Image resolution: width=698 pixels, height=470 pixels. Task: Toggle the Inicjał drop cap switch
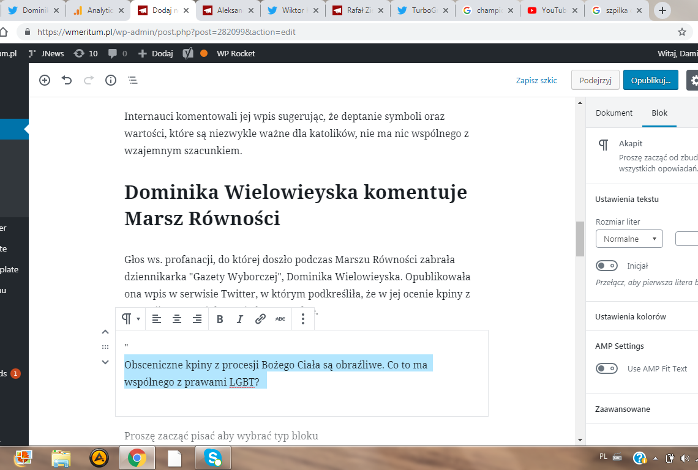coord(607,266)
